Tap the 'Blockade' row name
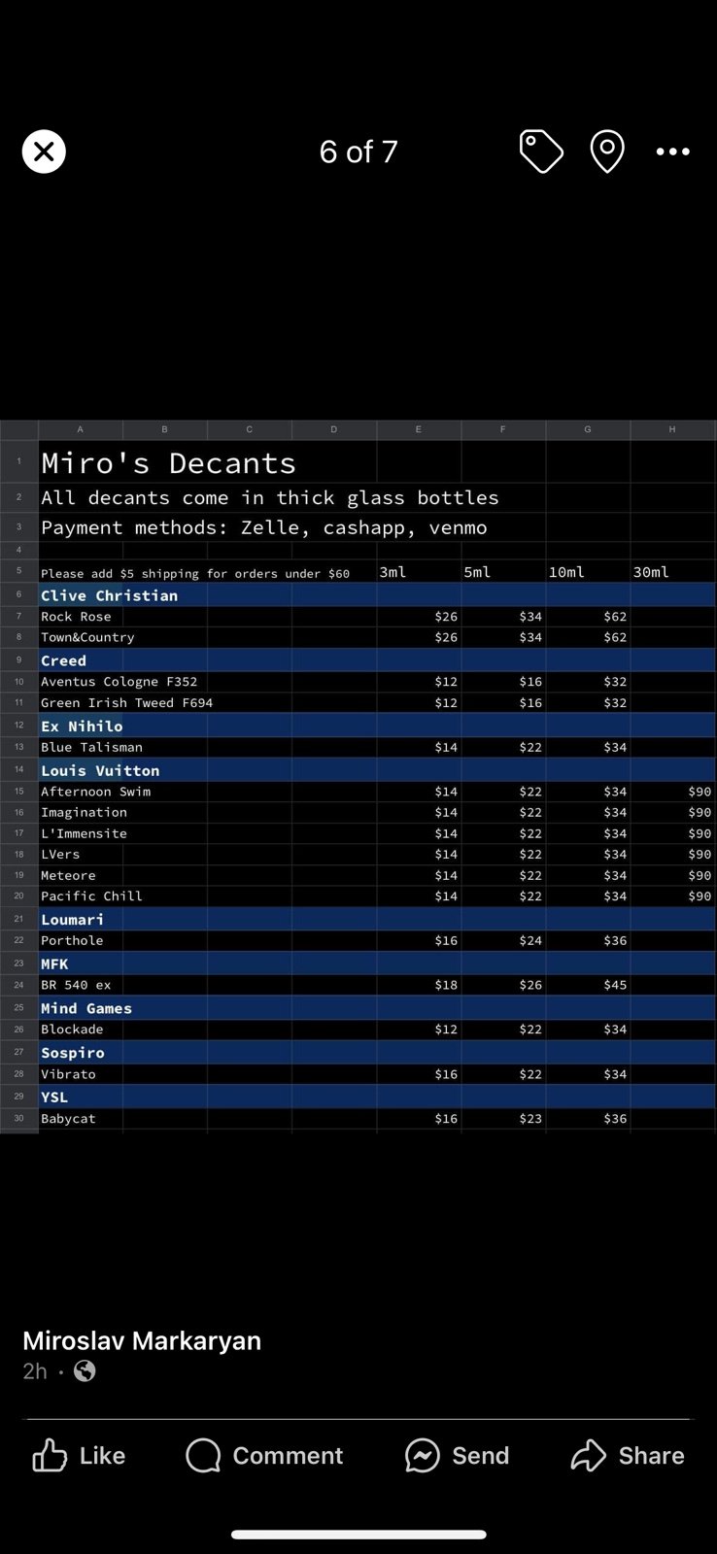Viewport: 717px width, 1554px height. [72, 1030]
